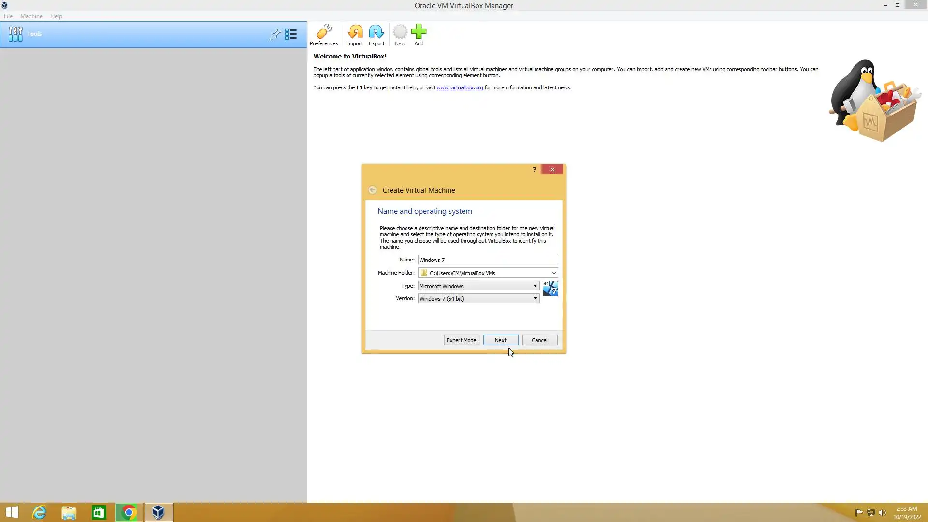Click the pin icon in the Tools row
928x522 pixels.
pos(275,34)
